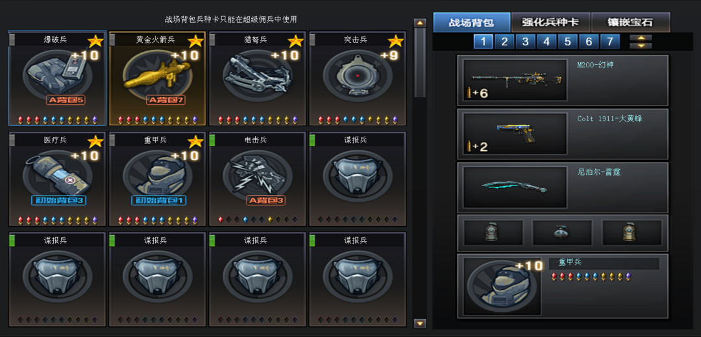Select the 医疗兵 medic kit card

coord(57,179)
